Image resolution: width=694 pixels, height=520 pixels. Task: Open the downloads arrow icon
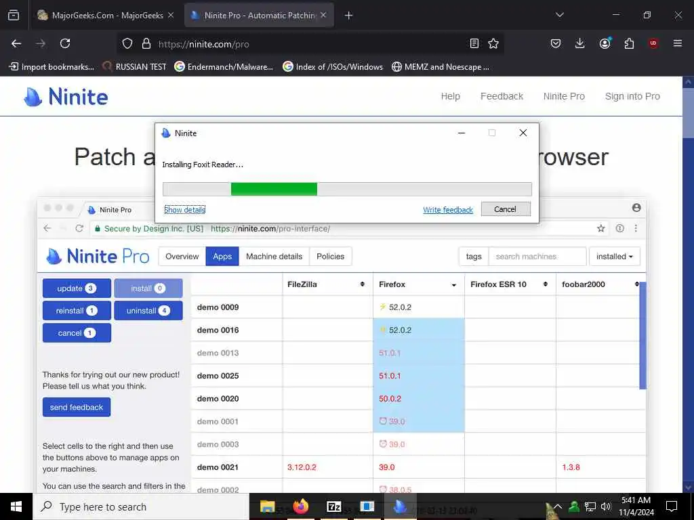[580, 43]
